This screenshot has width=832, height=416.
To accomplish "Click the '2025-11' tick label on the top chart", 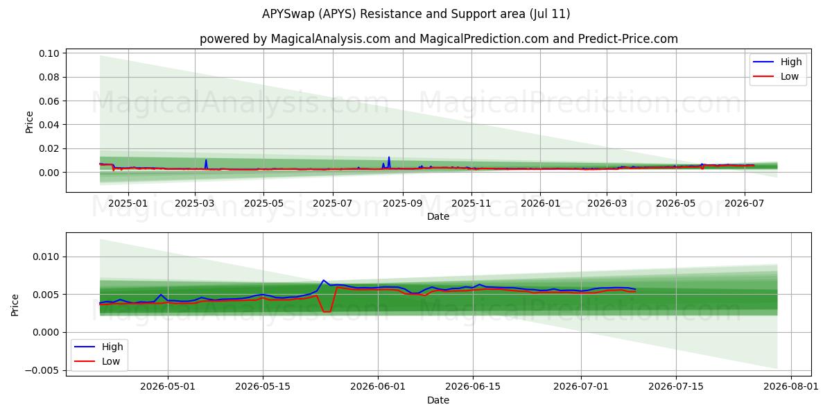I will click(x=471, y=203).
